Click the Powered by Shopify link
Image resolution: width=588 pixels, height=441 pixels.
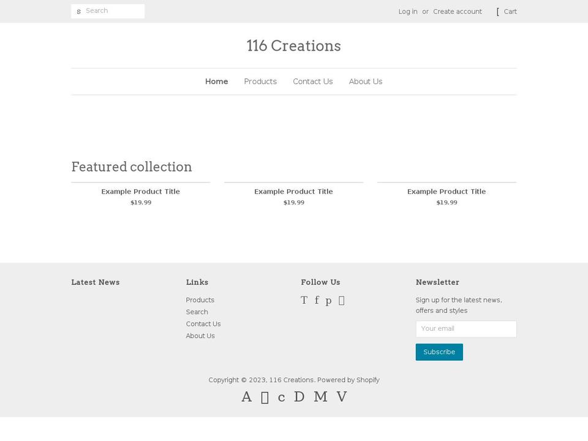(x=349, y=380)
